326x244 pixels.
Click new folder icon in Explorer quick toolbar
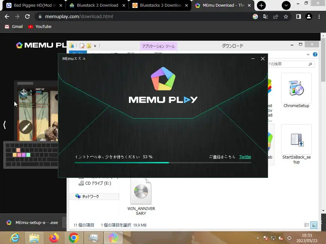[x=89, y=46]
